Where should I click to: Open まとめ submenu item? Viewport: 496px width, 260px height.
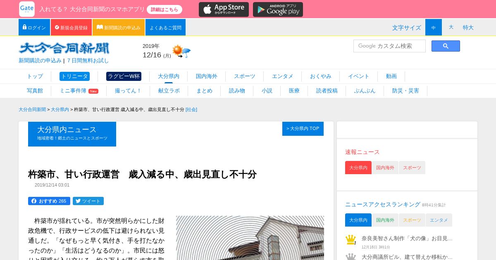click(x=204, y=91)
